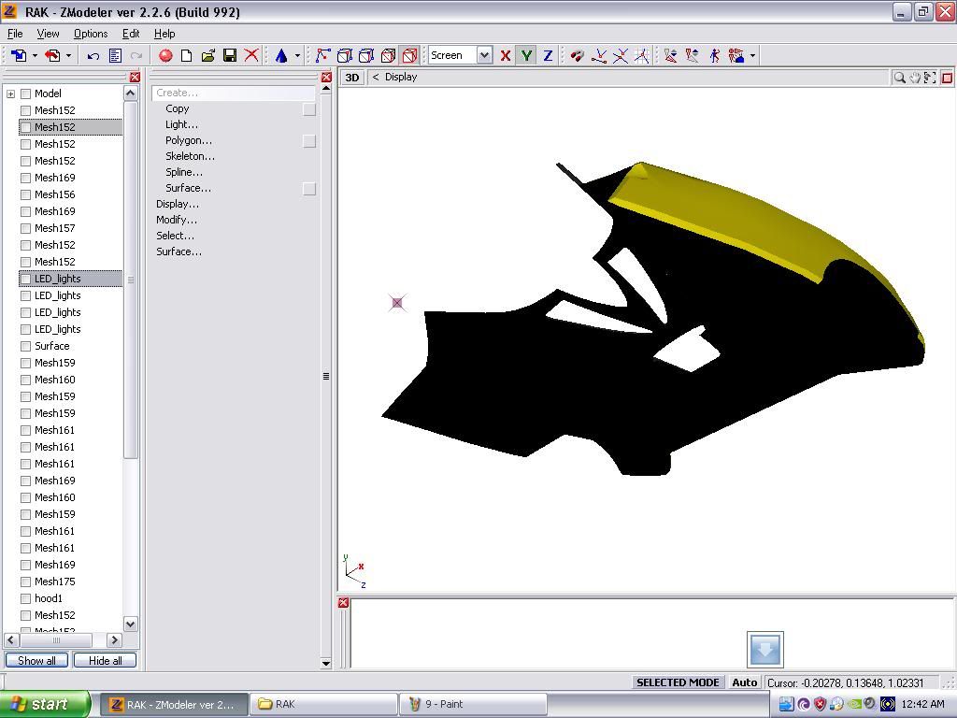Expand the Model tree node
Image resolution: width=957 pixels, height=718 pixels.
(11, 93)
